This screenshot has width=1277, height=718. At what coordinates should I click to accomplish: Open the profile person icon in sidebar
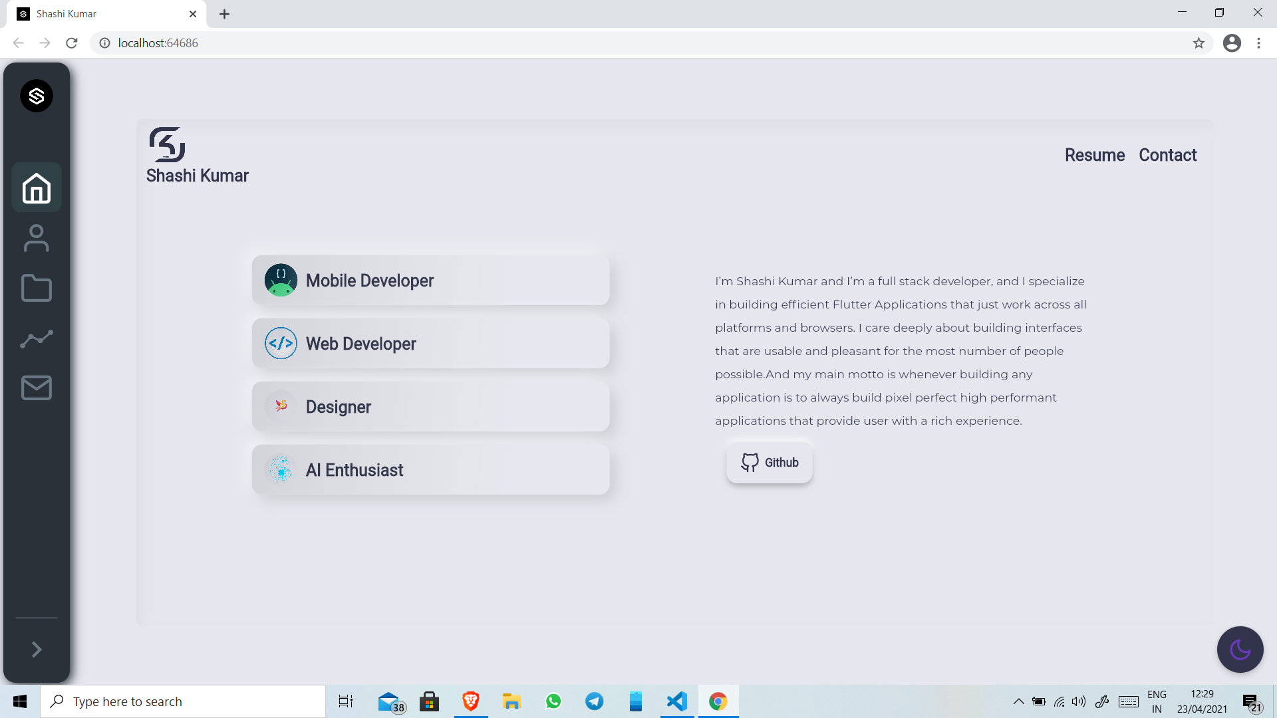(37, 238)
